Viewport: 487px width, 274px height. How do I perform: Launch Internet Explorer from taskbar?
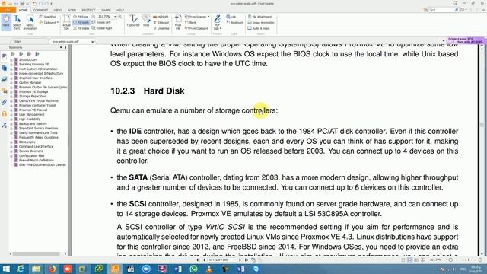21,269
